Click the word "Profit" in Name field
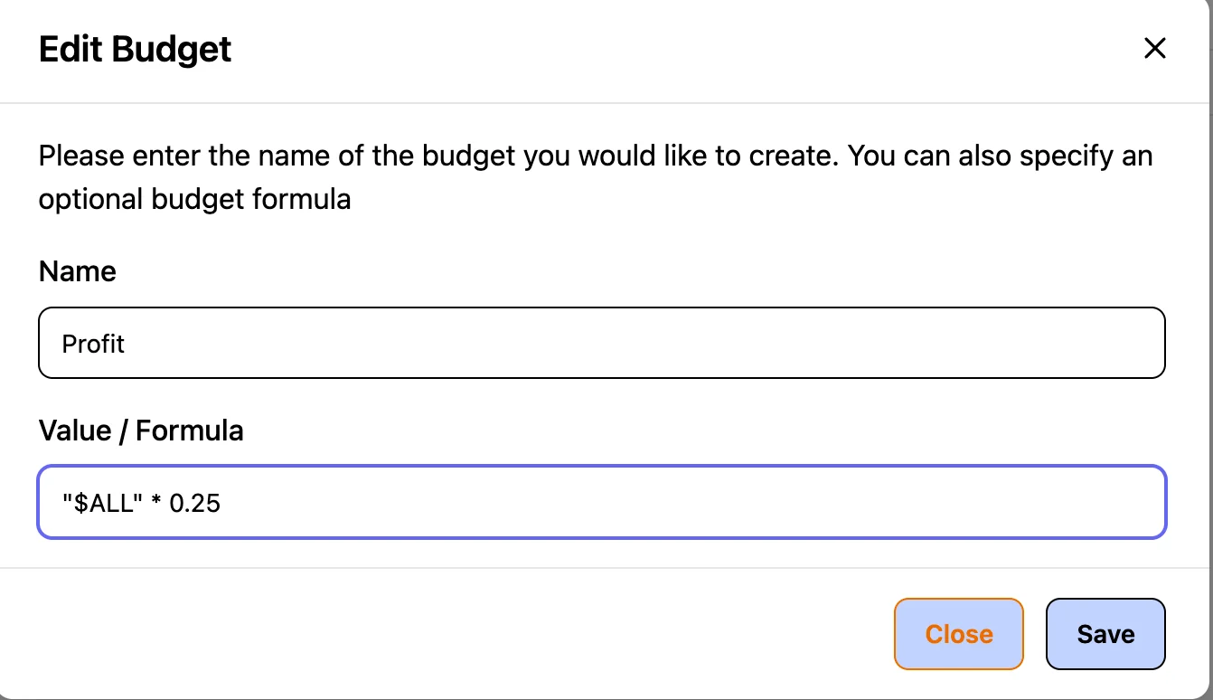Image resolution: width=1213 pixels, height=700 pixels. (93, 344)
